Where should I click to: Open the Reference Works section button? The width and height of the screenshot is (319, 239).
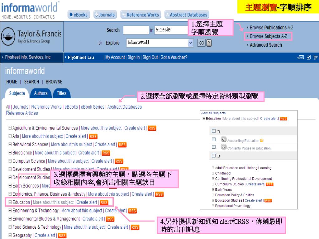140,15
